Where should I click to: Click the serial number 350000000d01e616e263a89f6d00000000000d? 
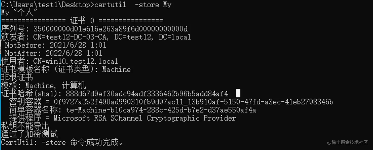[110, 29]
